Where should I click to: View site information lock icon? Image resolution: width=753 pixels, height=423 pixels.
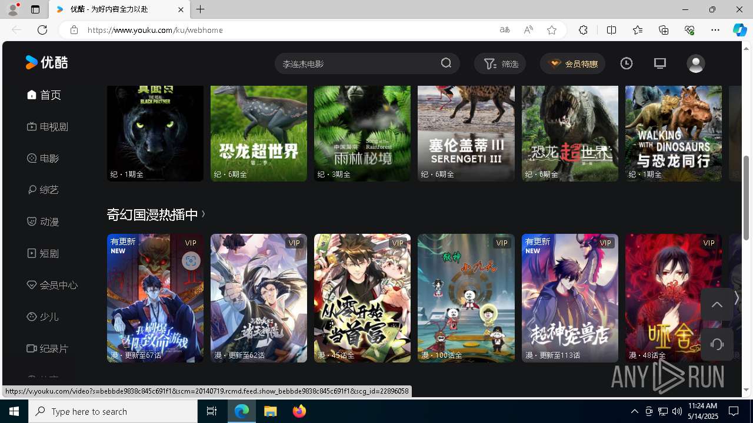74,30
